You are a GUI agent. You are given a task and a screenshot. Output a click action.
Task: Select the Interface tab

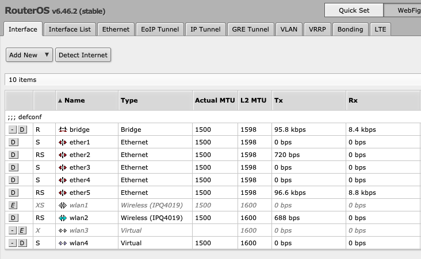pos(23,29)
